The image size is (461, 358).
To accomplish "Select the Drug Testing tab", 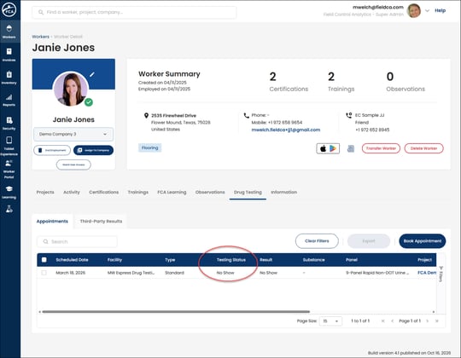I will tap(248, 192).
